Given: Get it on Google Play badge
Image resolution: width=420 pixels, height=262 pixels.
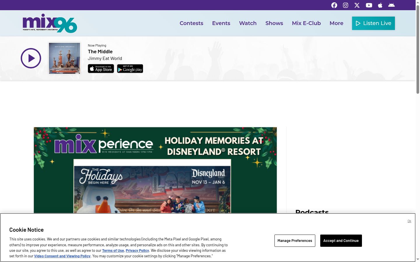Looking at the screenshot, I should pyautogui.click(x=130, y=68).
